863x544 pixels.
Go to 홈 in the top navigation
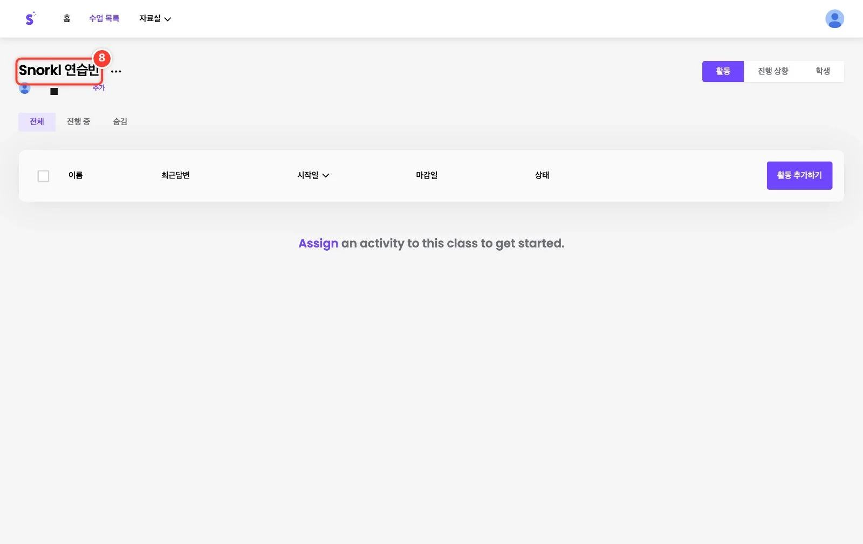coord(67,18)
